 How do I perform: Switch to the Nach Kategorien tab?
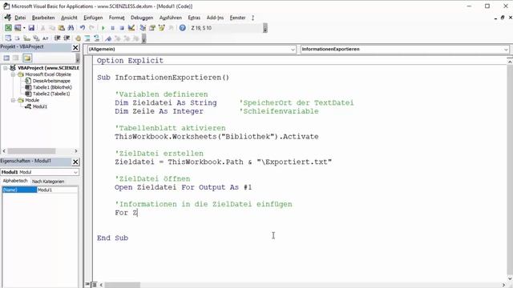48,182
